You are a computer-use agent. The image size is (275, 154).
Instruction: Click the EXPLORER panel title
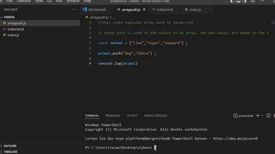point(10,9)
